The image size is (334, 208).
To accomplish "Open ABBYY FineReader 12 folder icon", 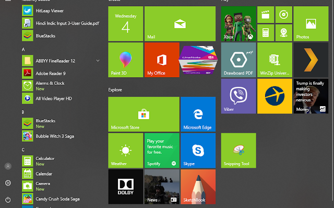I will (x=28, y=61).
